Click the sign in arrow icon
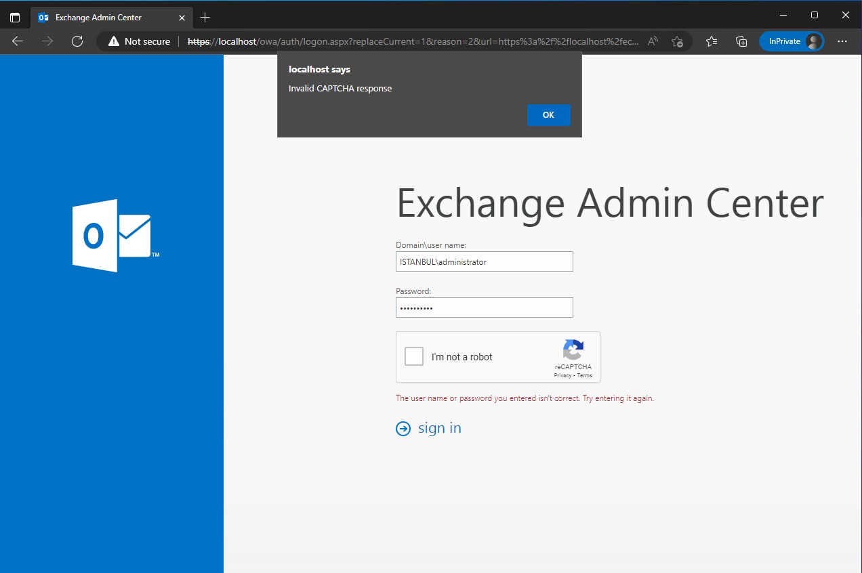The image size is (862, 573). [x=403, y=428]
